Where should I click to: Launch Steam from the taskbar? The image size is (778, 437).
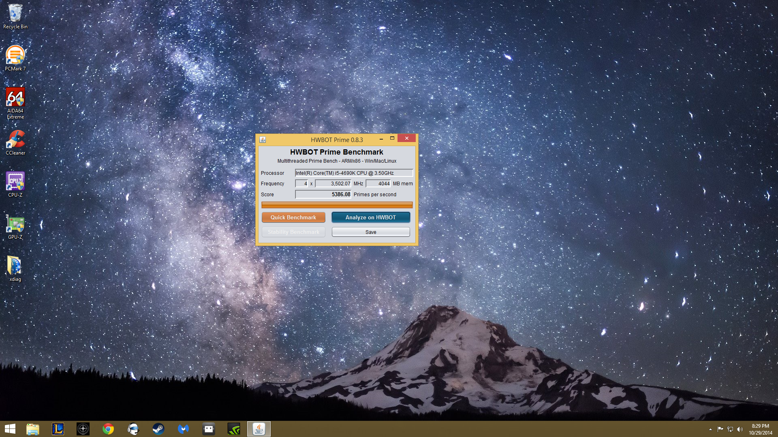158,429
